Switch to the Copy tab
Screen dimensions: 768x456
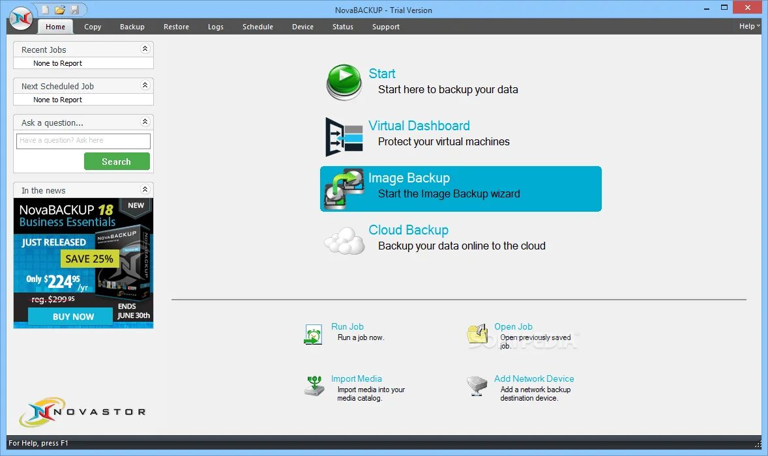pos(93,27)
